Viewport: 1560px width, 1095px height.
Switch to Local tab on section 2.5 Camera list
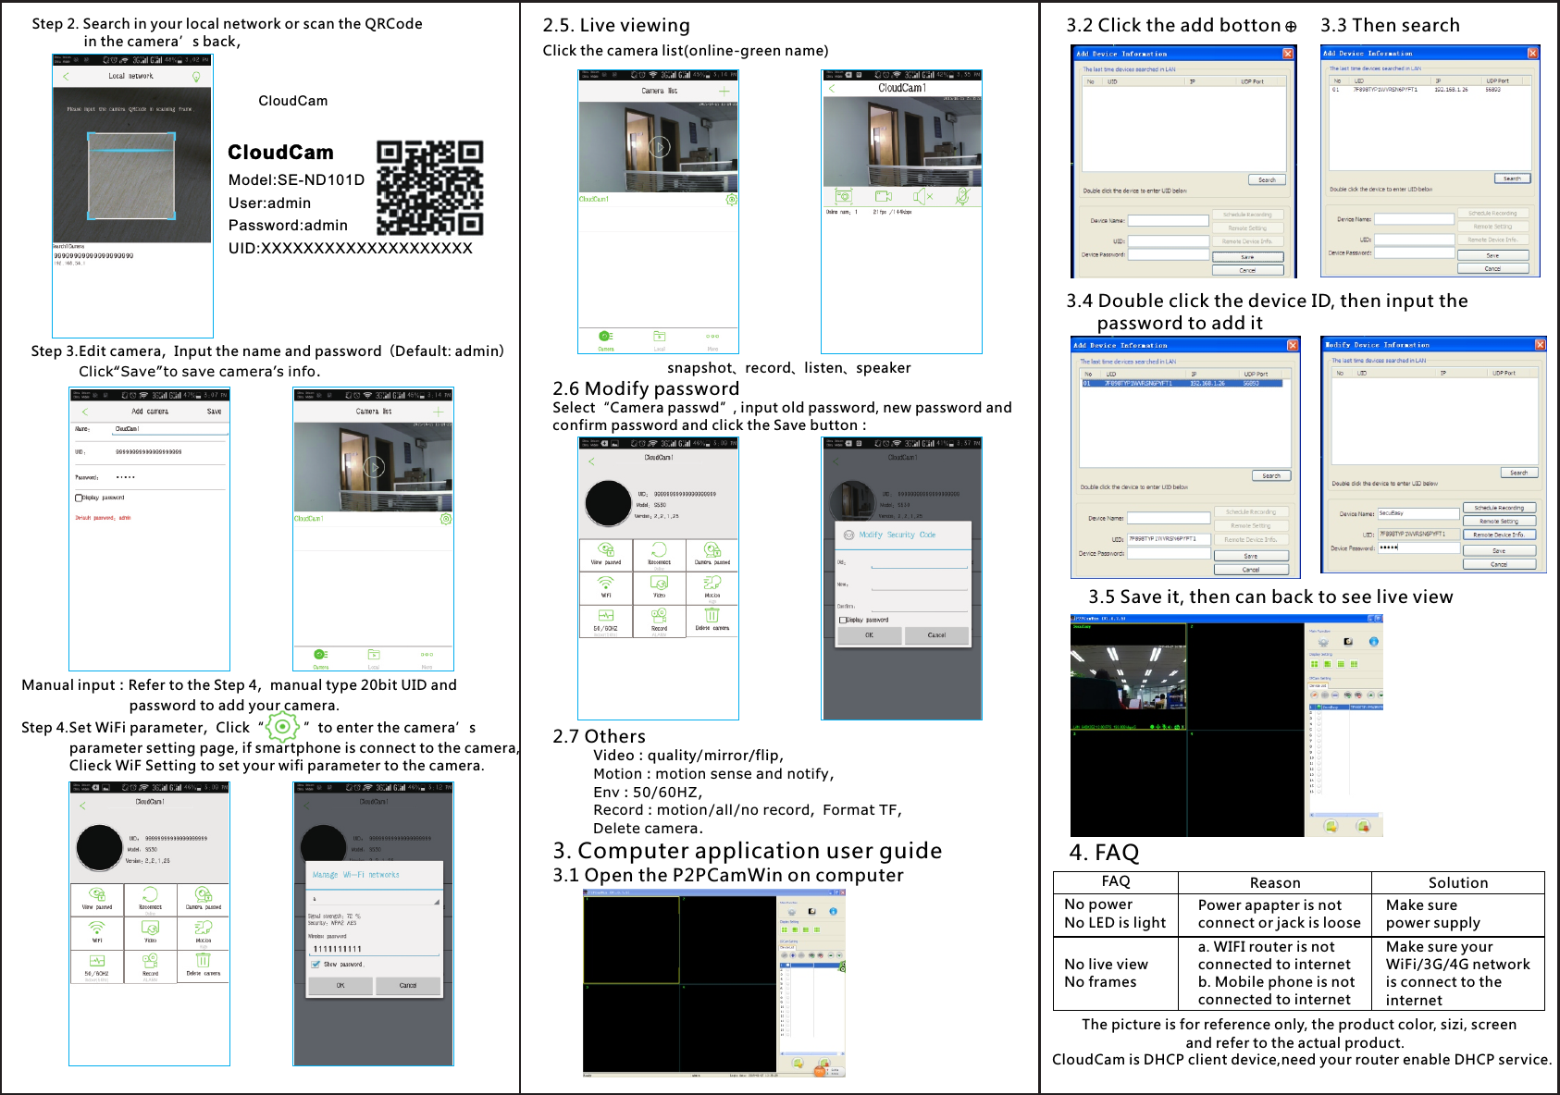click(x=659, y=339)
